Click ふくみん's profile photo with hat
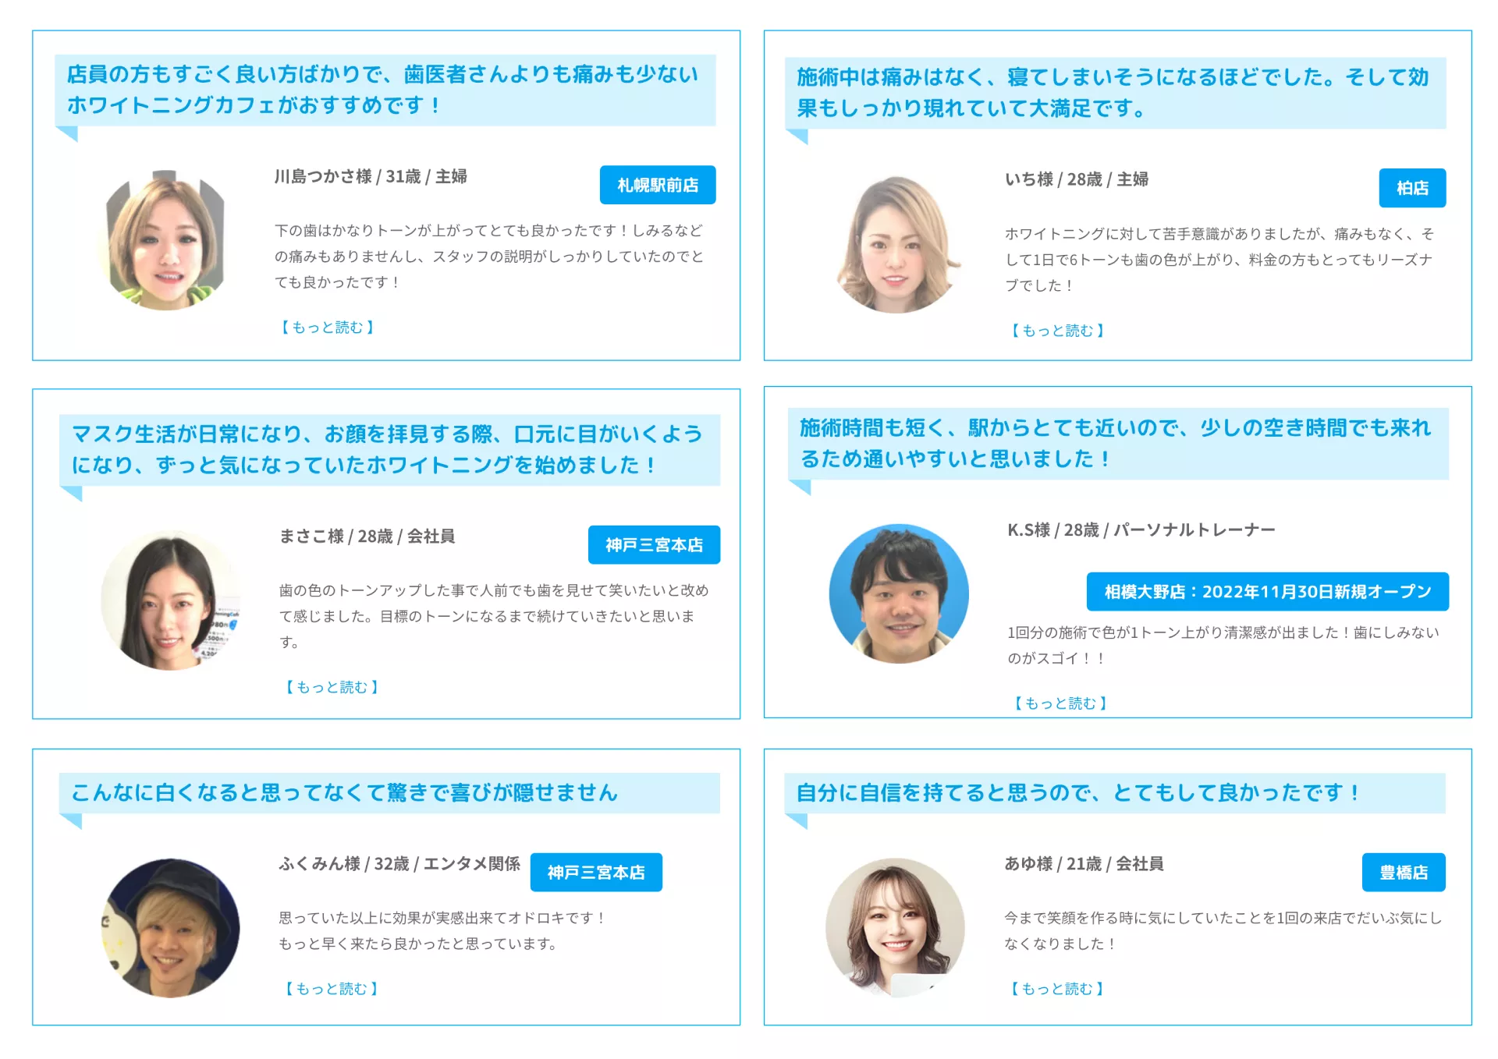The image size is (1498, 1059). click(x=170, y=928)
